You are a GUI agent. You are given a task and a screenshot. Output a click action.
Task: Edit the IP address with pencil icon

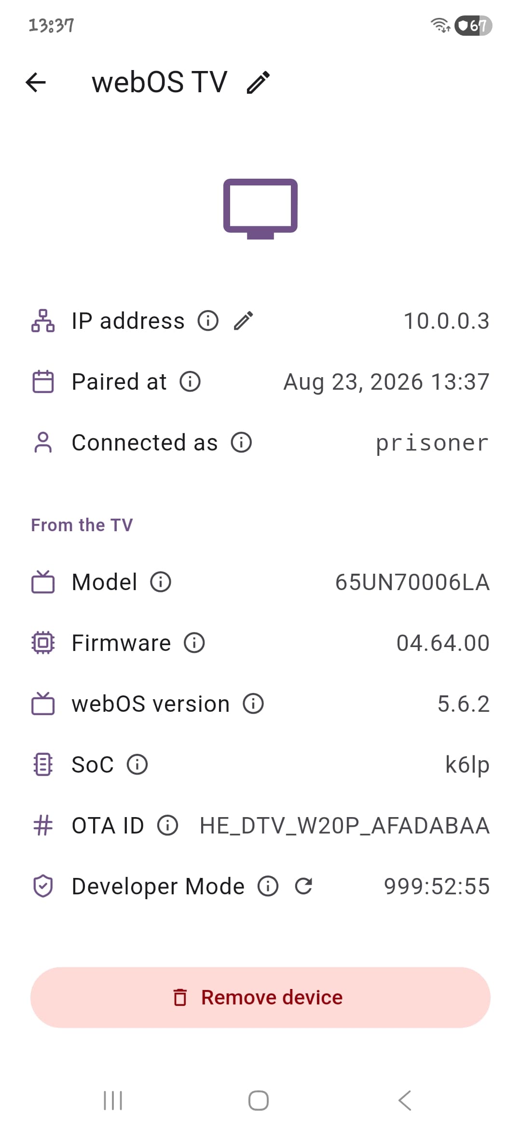tap(244, 321)
